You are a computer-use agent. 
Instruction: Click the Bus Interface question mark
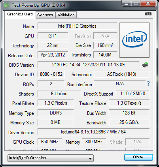[x=148, y=84]
